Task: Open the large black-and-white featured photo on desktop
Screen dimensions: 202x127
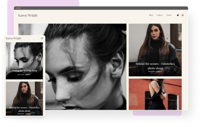Action: (x=82, y=68)
